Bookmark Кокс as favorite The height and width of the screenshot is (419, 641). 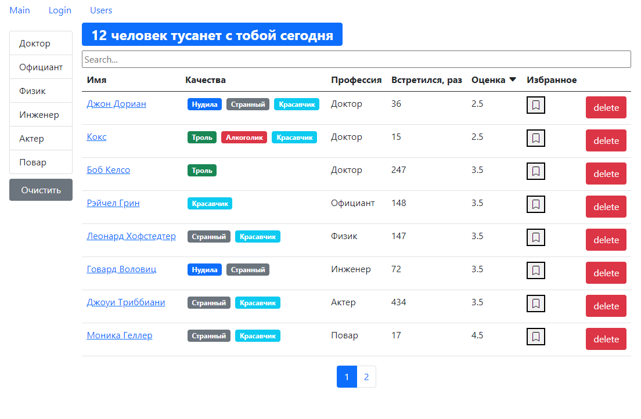535,138
